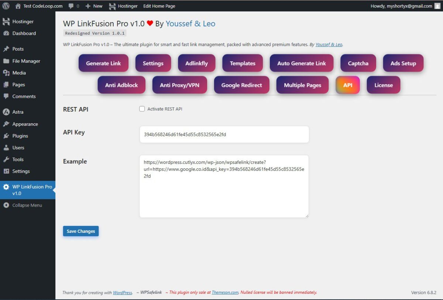Viewport: 443px width, 300px height.
Task: Click the Collapse Menu label
Action: pos(27,205)
